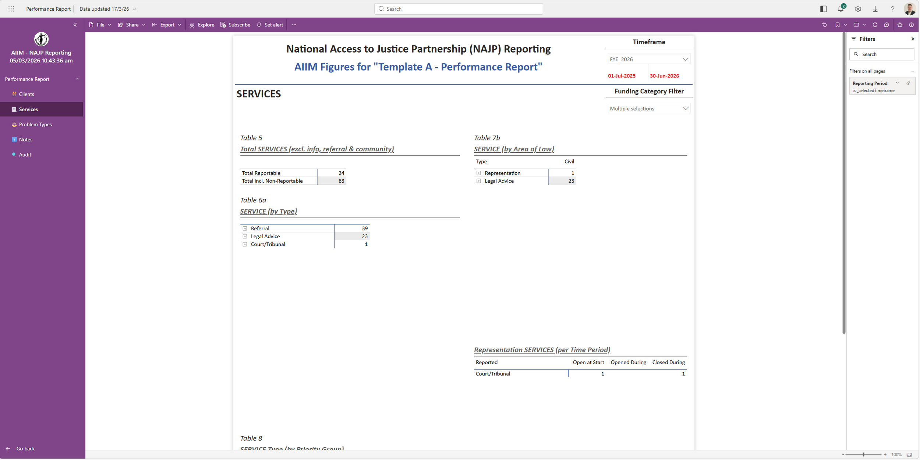Viewport: 920px width, 460px height.
Task: Click the top Search input field
Action: (459, 9)
